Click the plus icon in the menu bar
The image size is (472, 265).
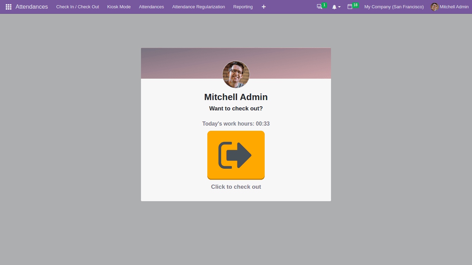tap(263, 7)
